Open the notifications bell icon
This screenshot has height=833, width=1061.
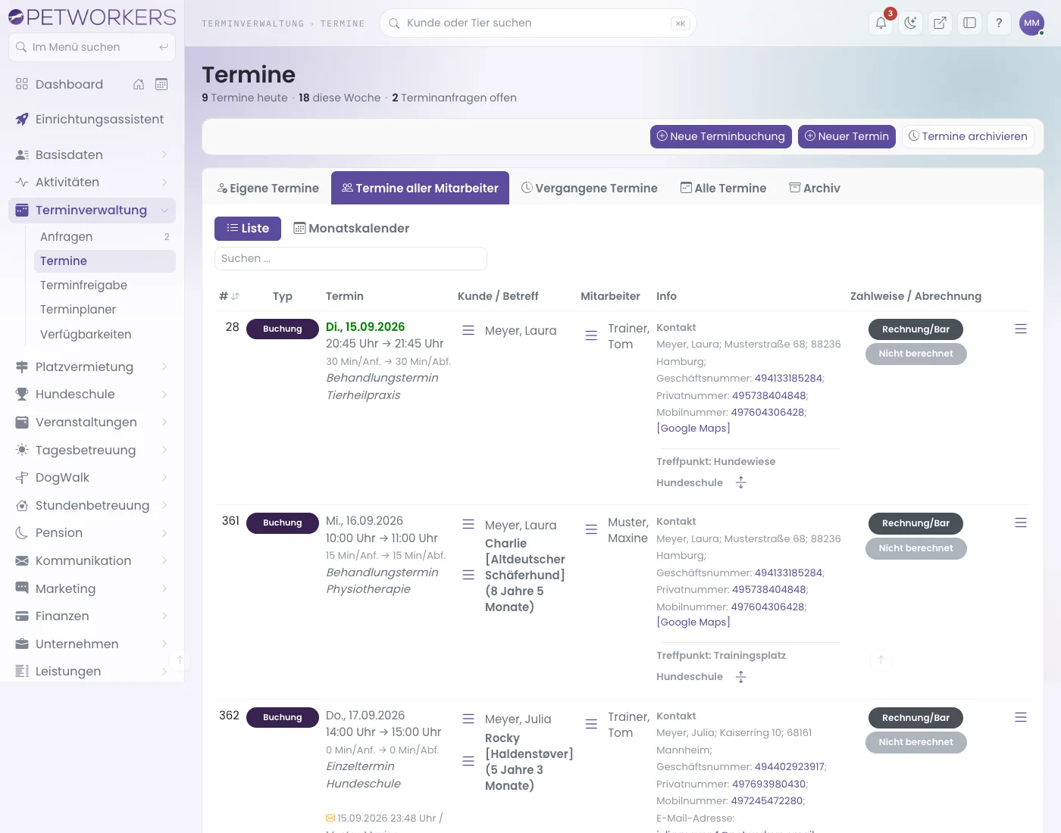881,23
